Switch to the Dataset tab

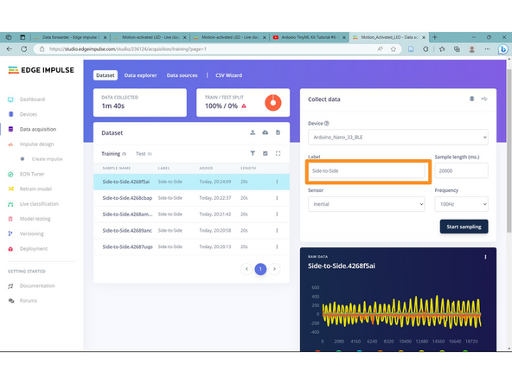tap(106, 75)
